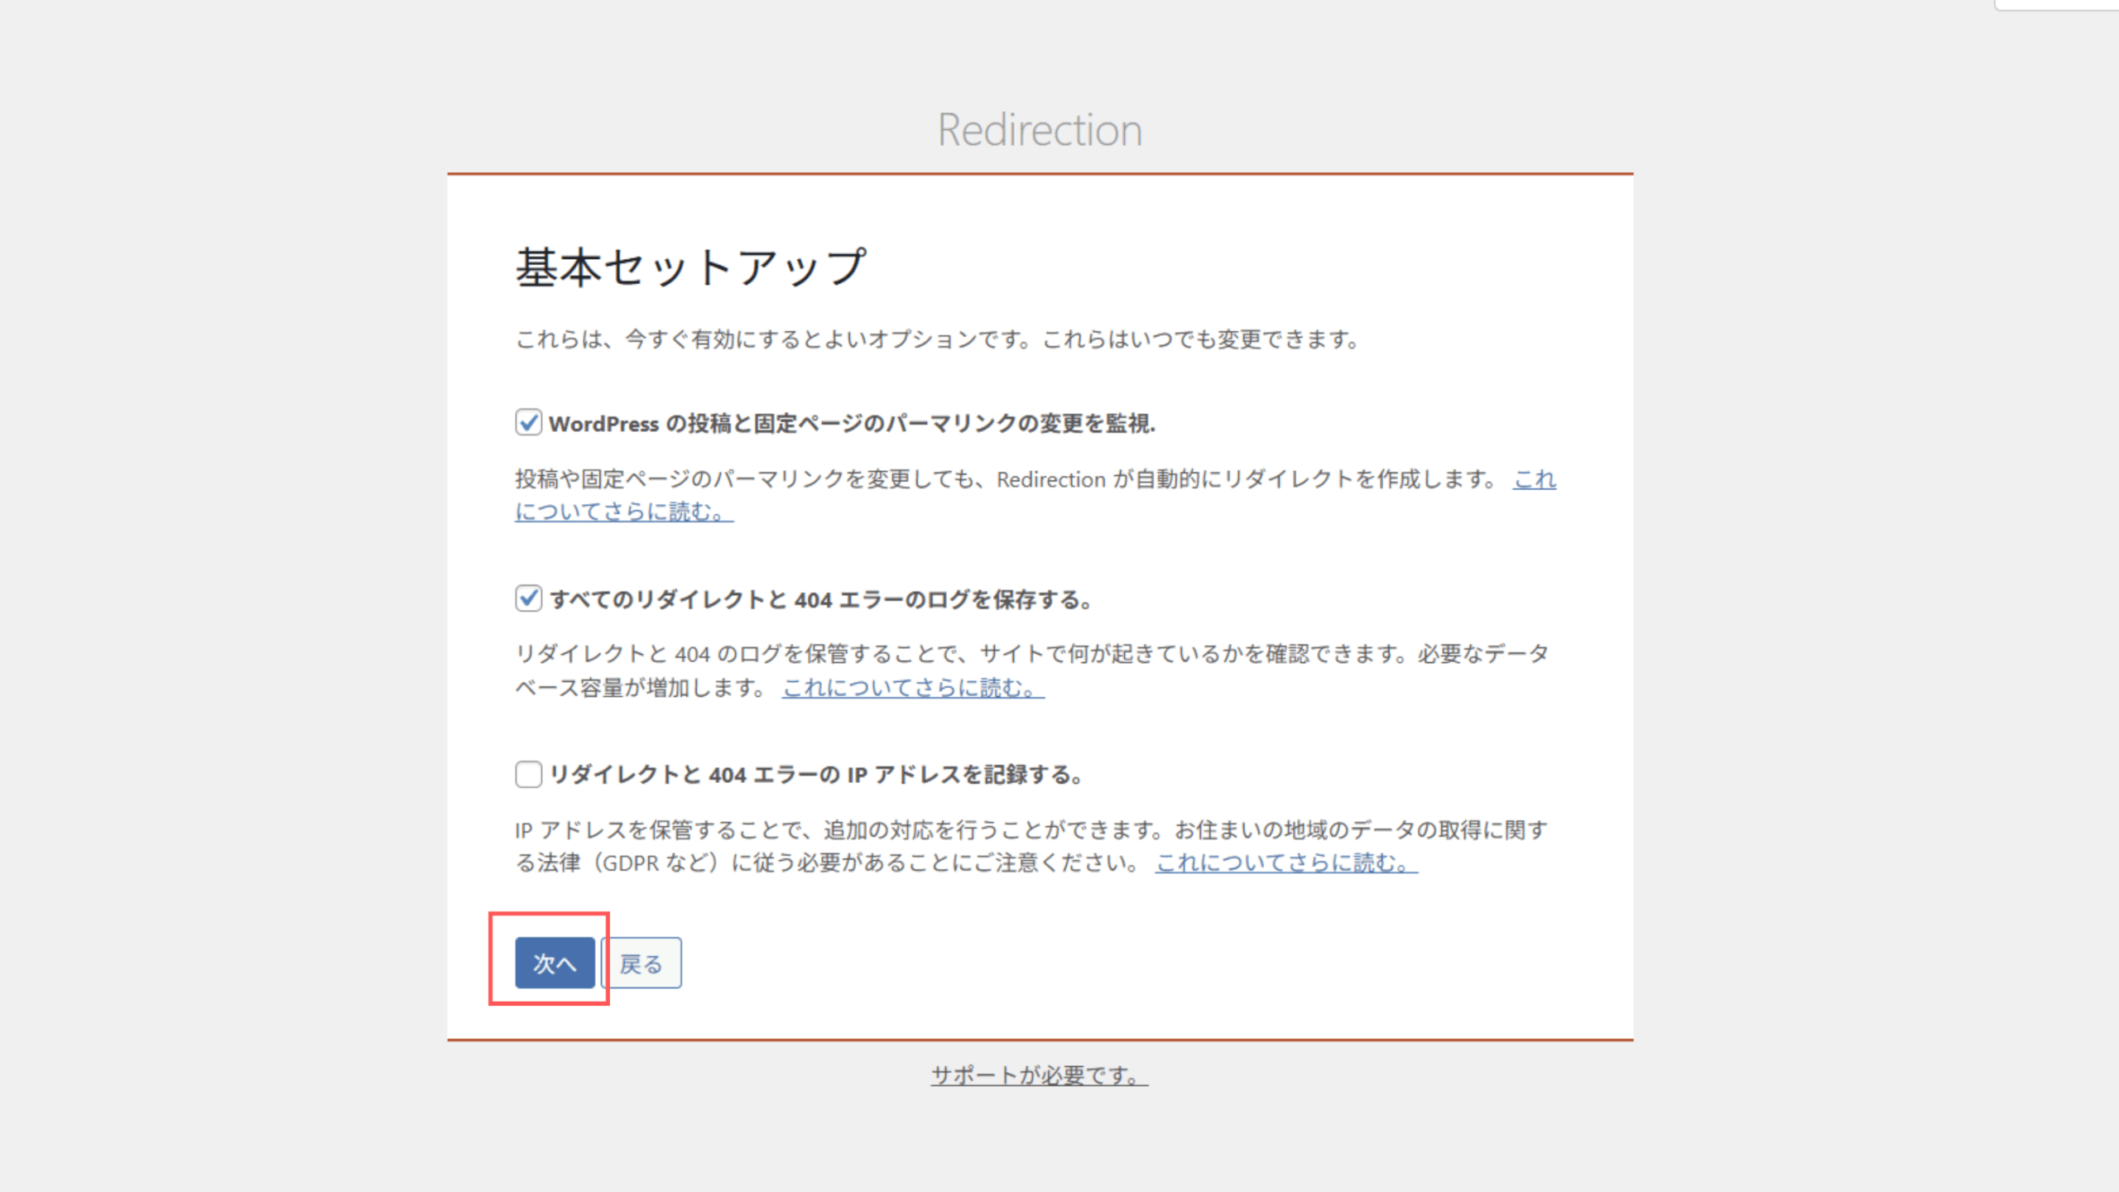Enable monitoring of WordPress permalink changes checkbox
2119x1192 pixels.
tap(528, 423)
